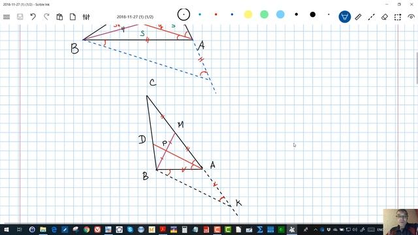Toggle the eye view mode icon
Image resolution: width=418 pixels, height=235 pixels.
[x=411, y=17]
